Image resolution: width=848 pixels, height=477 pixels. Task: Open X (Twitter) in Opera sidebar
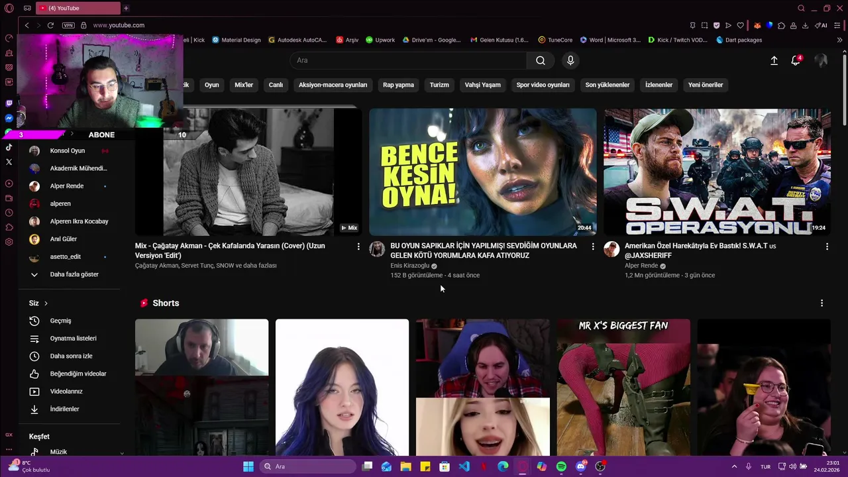point(9,162)
